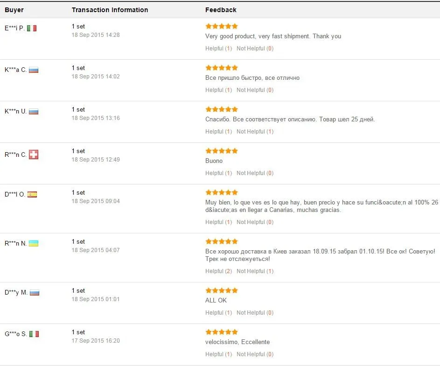The height and width of the screenshot is (366, 440).
Task: Mark the 'Все пришло быстро' review as Not Helpful
Action: (255, 90)
